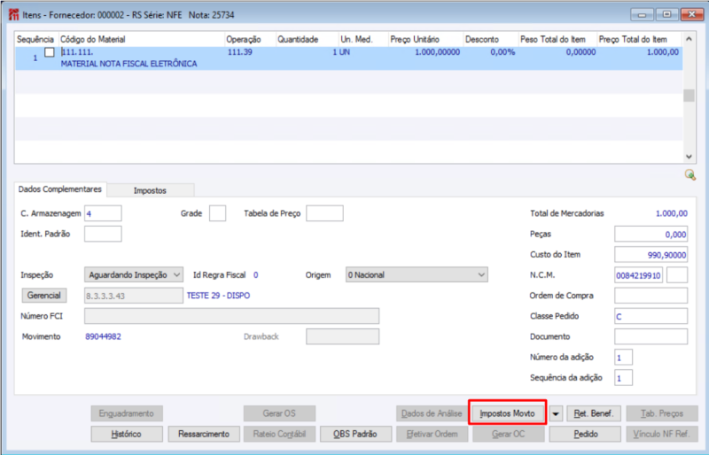
Task: Click the Ret. Benef. button
Action: coord(594,413)
